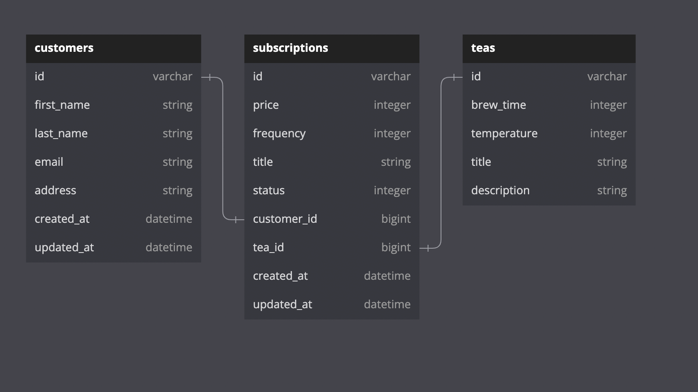Select the customer_id foreign key row
The height and width of the screenshot is (392, 698).
coord(332,219)
